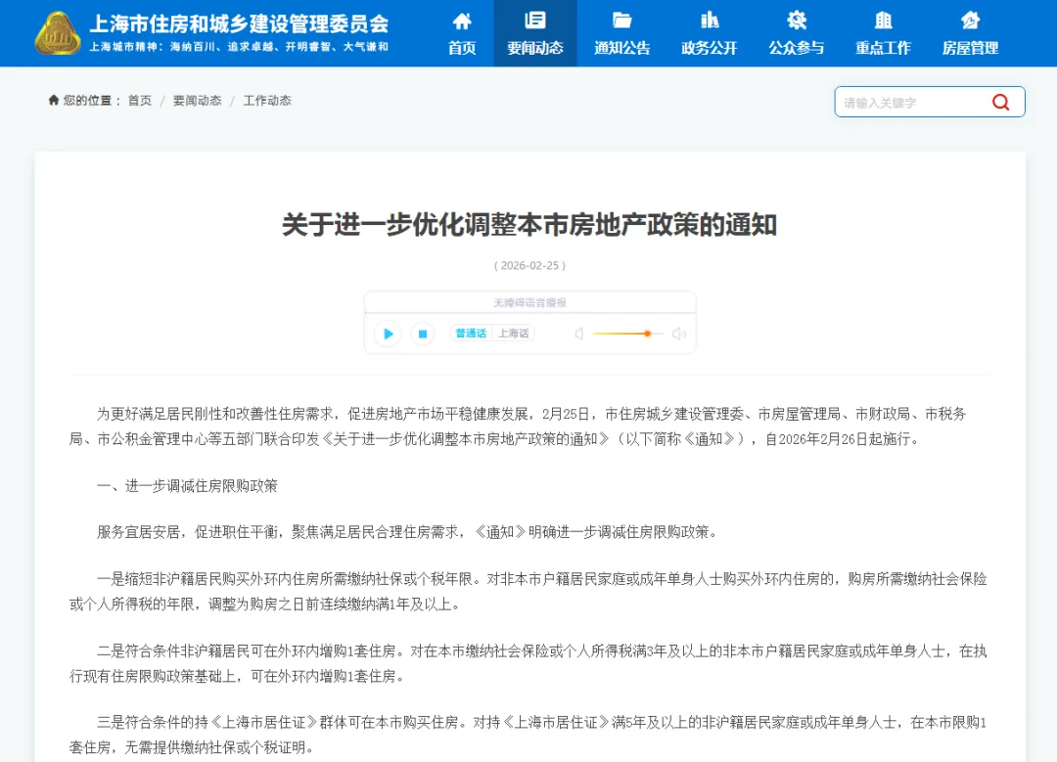Click the gold committee logo emblem
The height and width of the screenshot is (762, 1057).
(x=58, y=33)
